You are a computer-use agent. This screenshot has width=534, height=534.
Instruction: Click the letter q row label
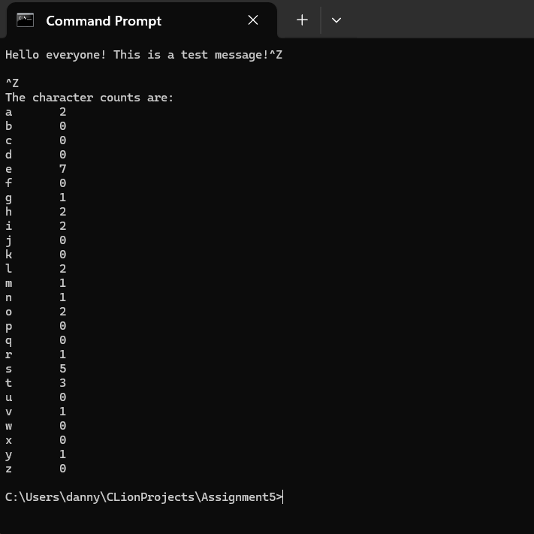(x=9, y=340)
